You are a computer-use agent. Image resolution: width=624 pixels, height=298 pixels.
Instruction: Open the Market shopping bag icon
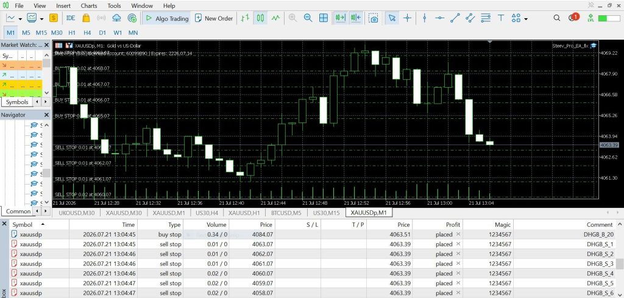(85, 18)
